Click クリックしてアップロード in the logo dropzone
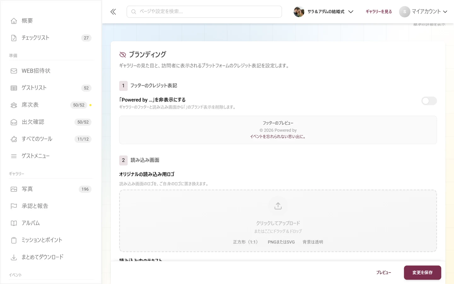 278,223
